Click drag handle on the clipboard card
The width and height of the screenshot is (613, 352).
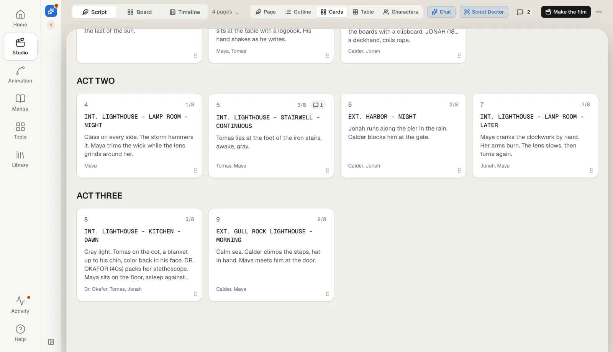click(459, 56)
